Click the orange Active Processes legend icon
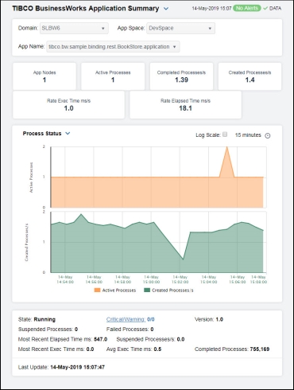 click(97, 291)
